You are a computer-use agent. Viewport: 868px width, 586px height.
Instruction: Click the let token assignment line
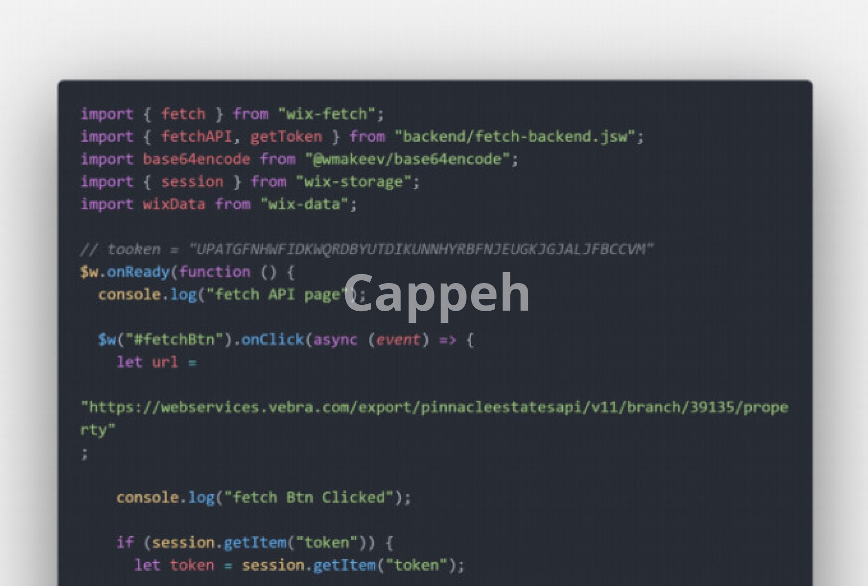point(299,565)
